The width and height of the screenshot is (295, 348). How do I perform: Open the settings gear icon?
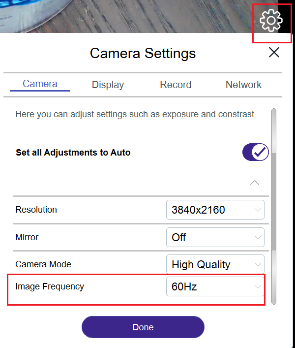pos(271,20)
